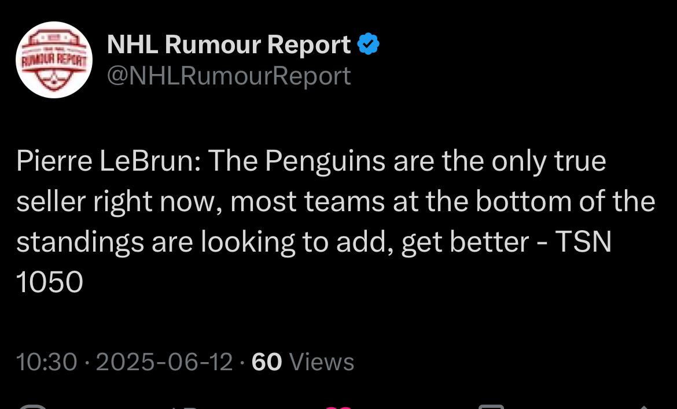Tap the pink like heart icon

click(x=338, y=407)
